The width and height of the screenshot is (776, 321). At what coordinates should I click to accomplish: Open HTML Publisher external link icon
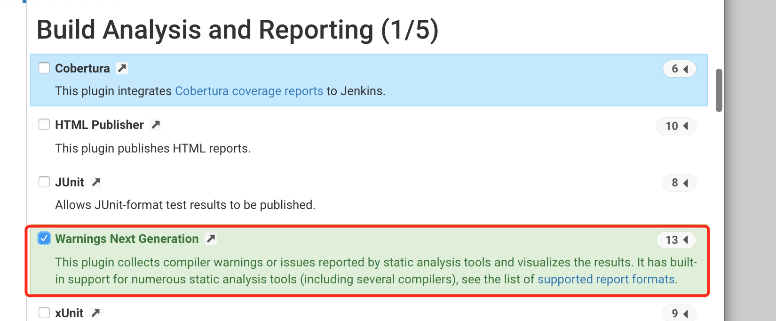point(156,125)
